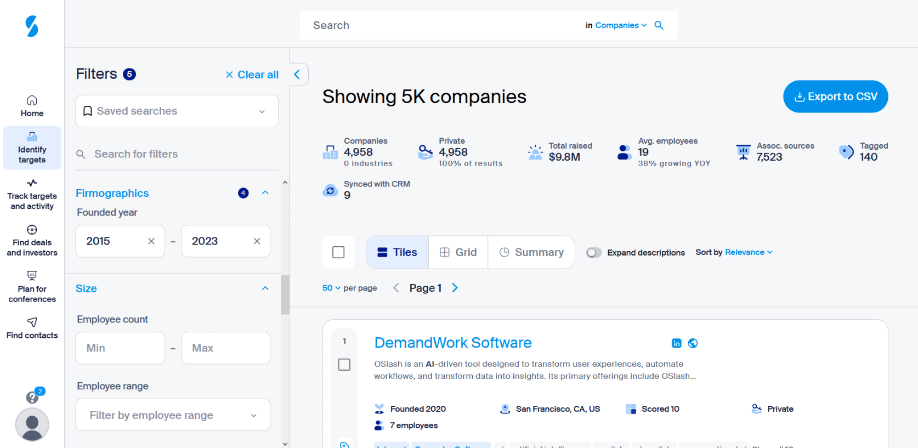Click the Size heading

[86, 288]
